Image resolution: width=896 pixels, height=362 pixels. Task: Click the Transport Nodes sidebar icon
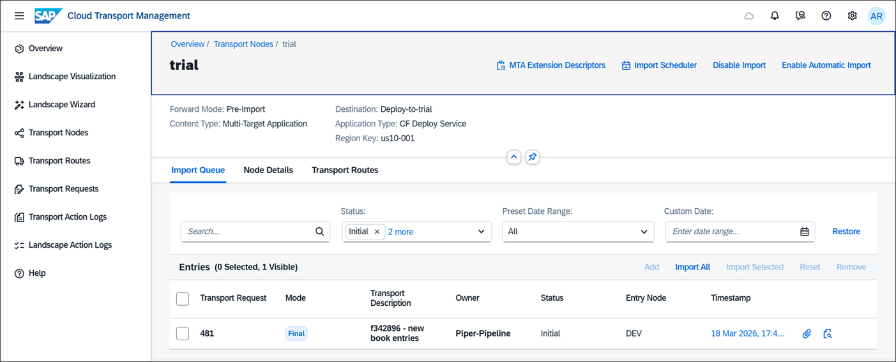tap(19, 133)
